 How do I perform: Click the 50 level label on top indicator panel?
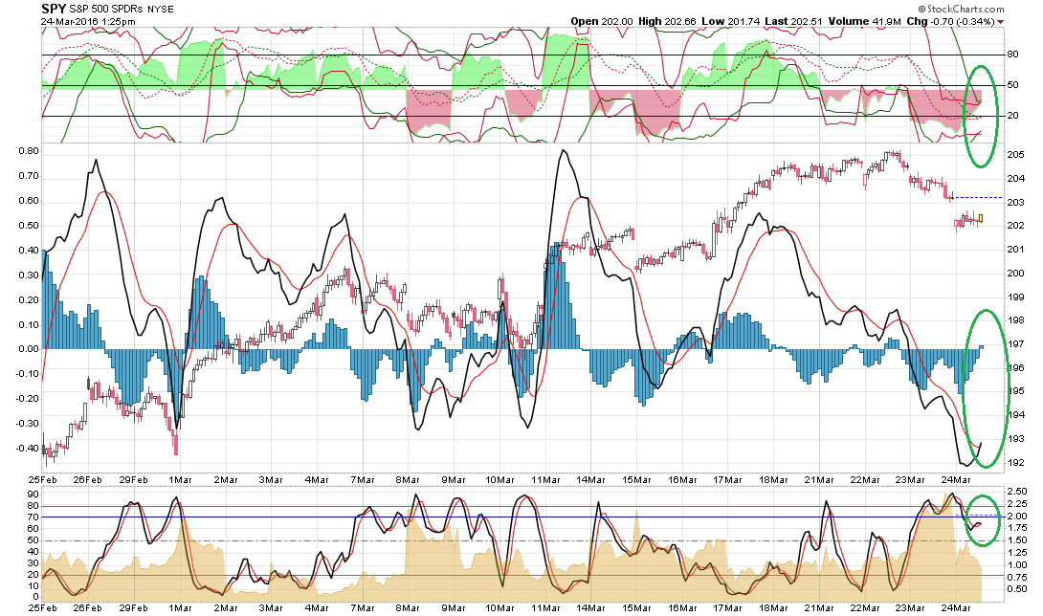click(1013, 85)
